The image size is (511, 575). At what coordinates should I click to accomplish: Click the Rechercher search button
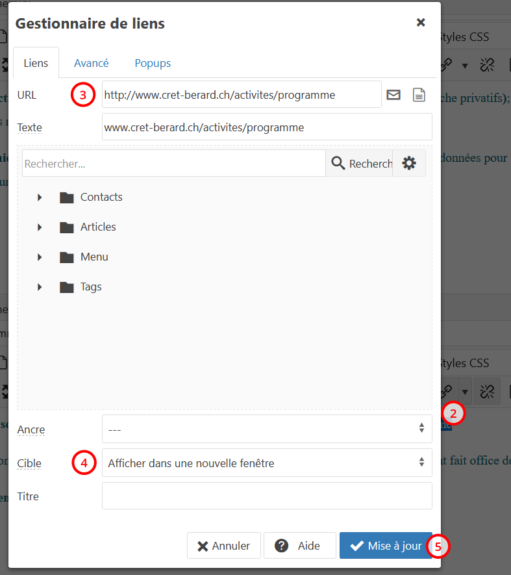[x=360, y=164]
